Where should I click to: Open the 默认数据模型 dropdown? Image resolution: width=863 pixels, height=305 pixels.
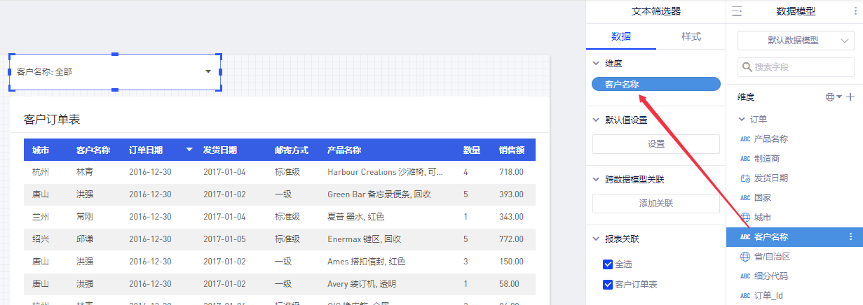[x=795, y=41]
